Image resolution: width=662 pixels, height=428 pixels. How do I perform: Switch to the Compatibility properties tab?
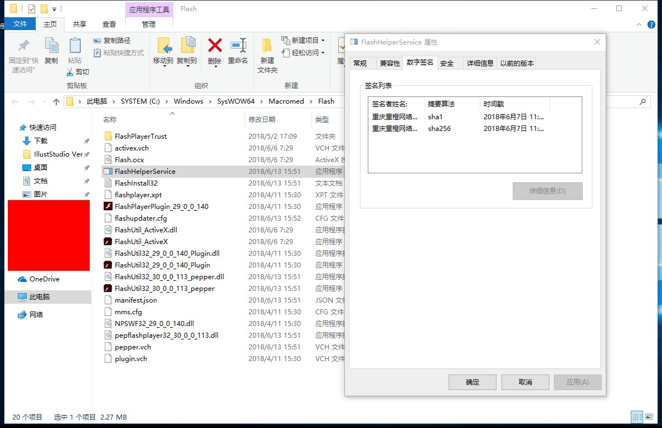click(390, 64)
